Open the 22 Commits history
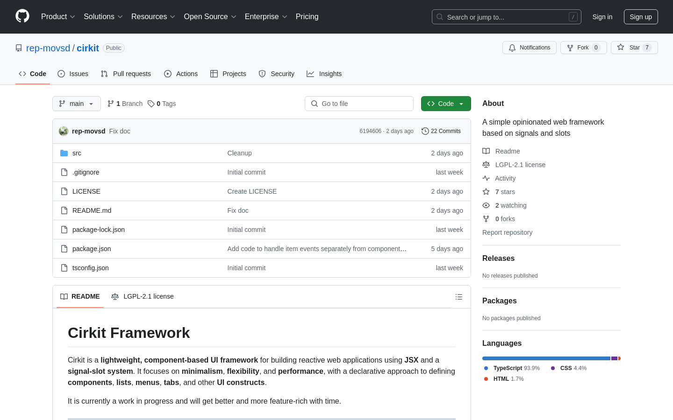 (x=441, y=131)
